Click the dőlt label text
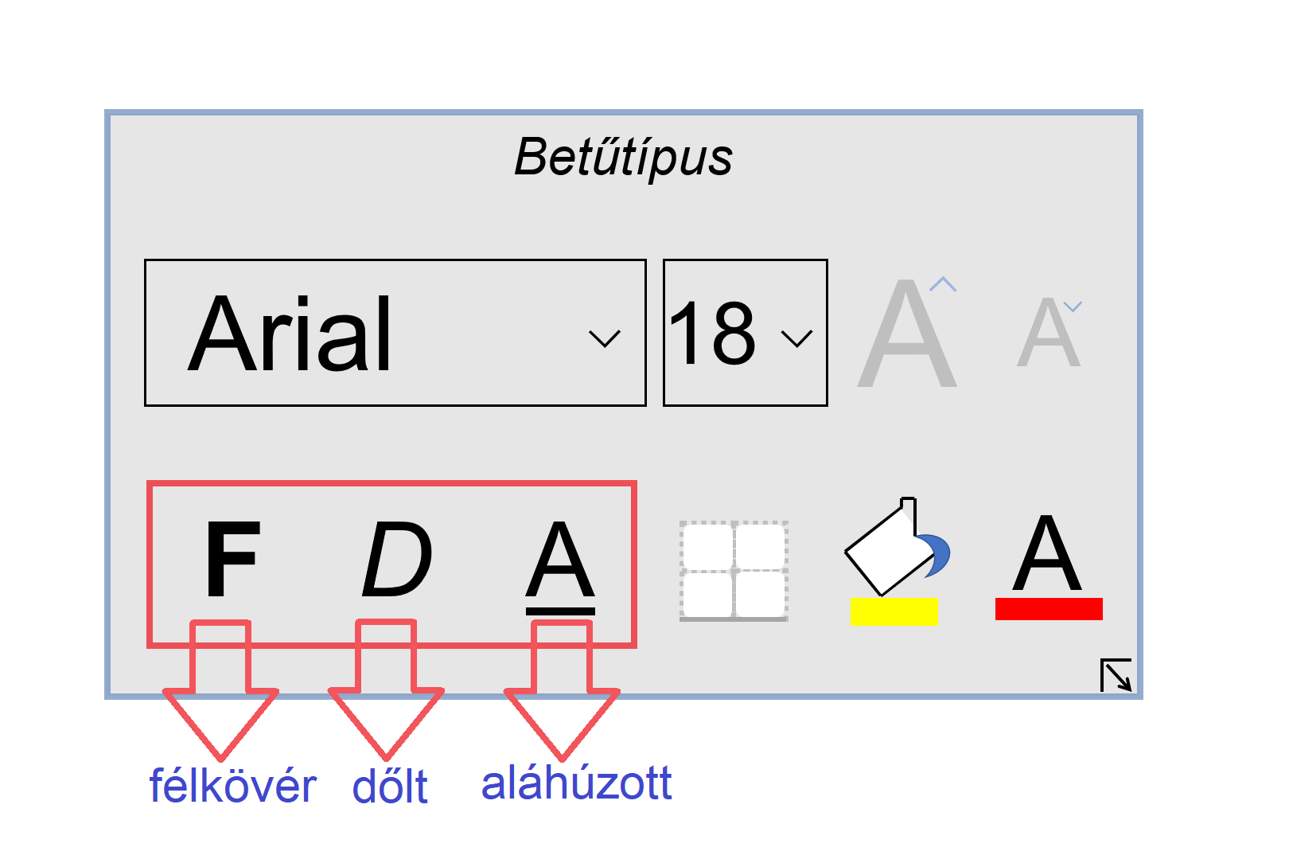The image size is (1289, 863). 390,787
